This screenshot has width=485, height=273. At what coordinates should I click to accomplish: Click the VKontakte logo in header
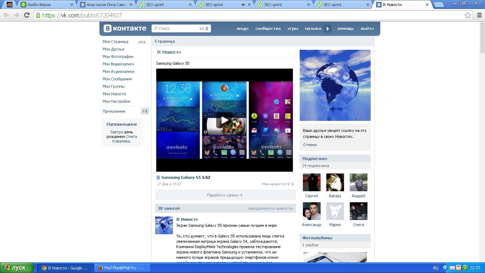125,28
